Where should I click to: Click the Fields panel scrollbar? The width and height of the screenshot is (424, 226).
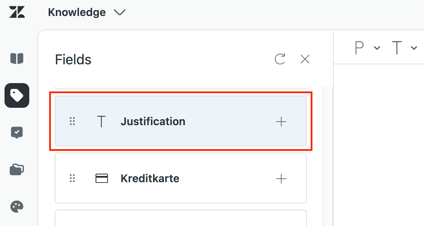(x=328, y=156)
